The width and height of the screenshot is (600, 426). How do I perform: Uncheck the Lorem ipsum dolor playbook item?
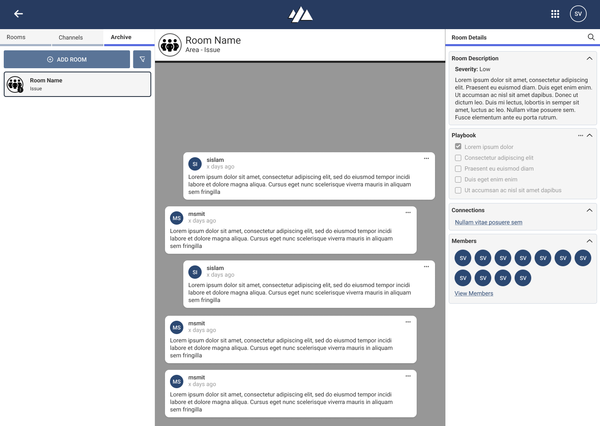coord(458,146)
